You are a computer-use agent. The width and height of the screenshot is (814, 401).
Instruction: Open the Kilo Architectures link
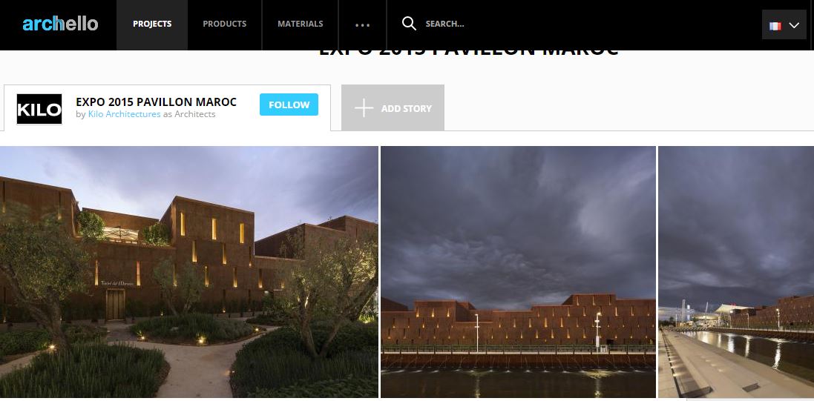coord(124,114)
